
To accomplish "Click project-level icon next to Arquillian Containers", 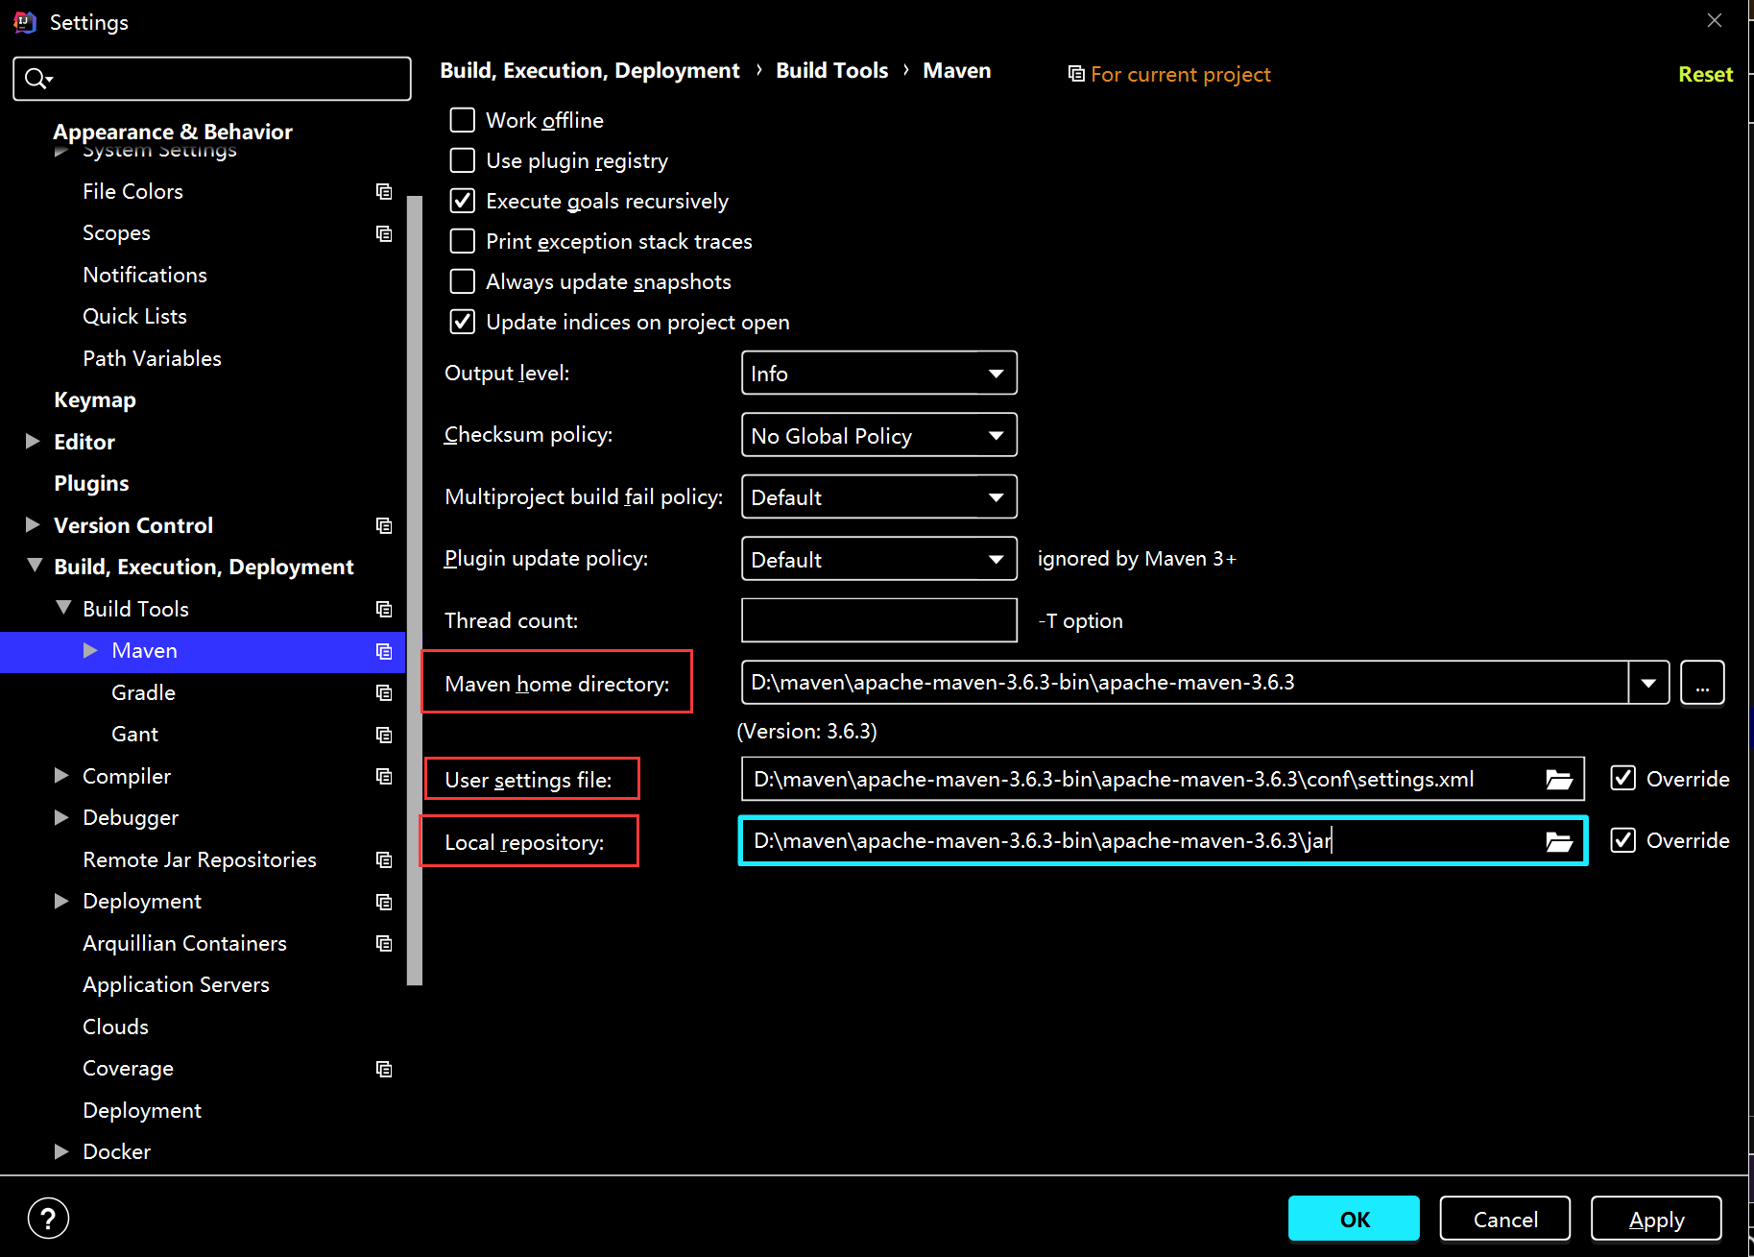I will (384, 943).
